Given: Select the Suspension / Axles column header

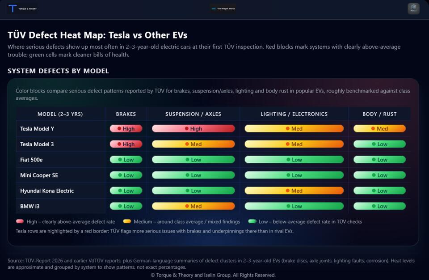Looking at the screenshot, I should point(193,114).
